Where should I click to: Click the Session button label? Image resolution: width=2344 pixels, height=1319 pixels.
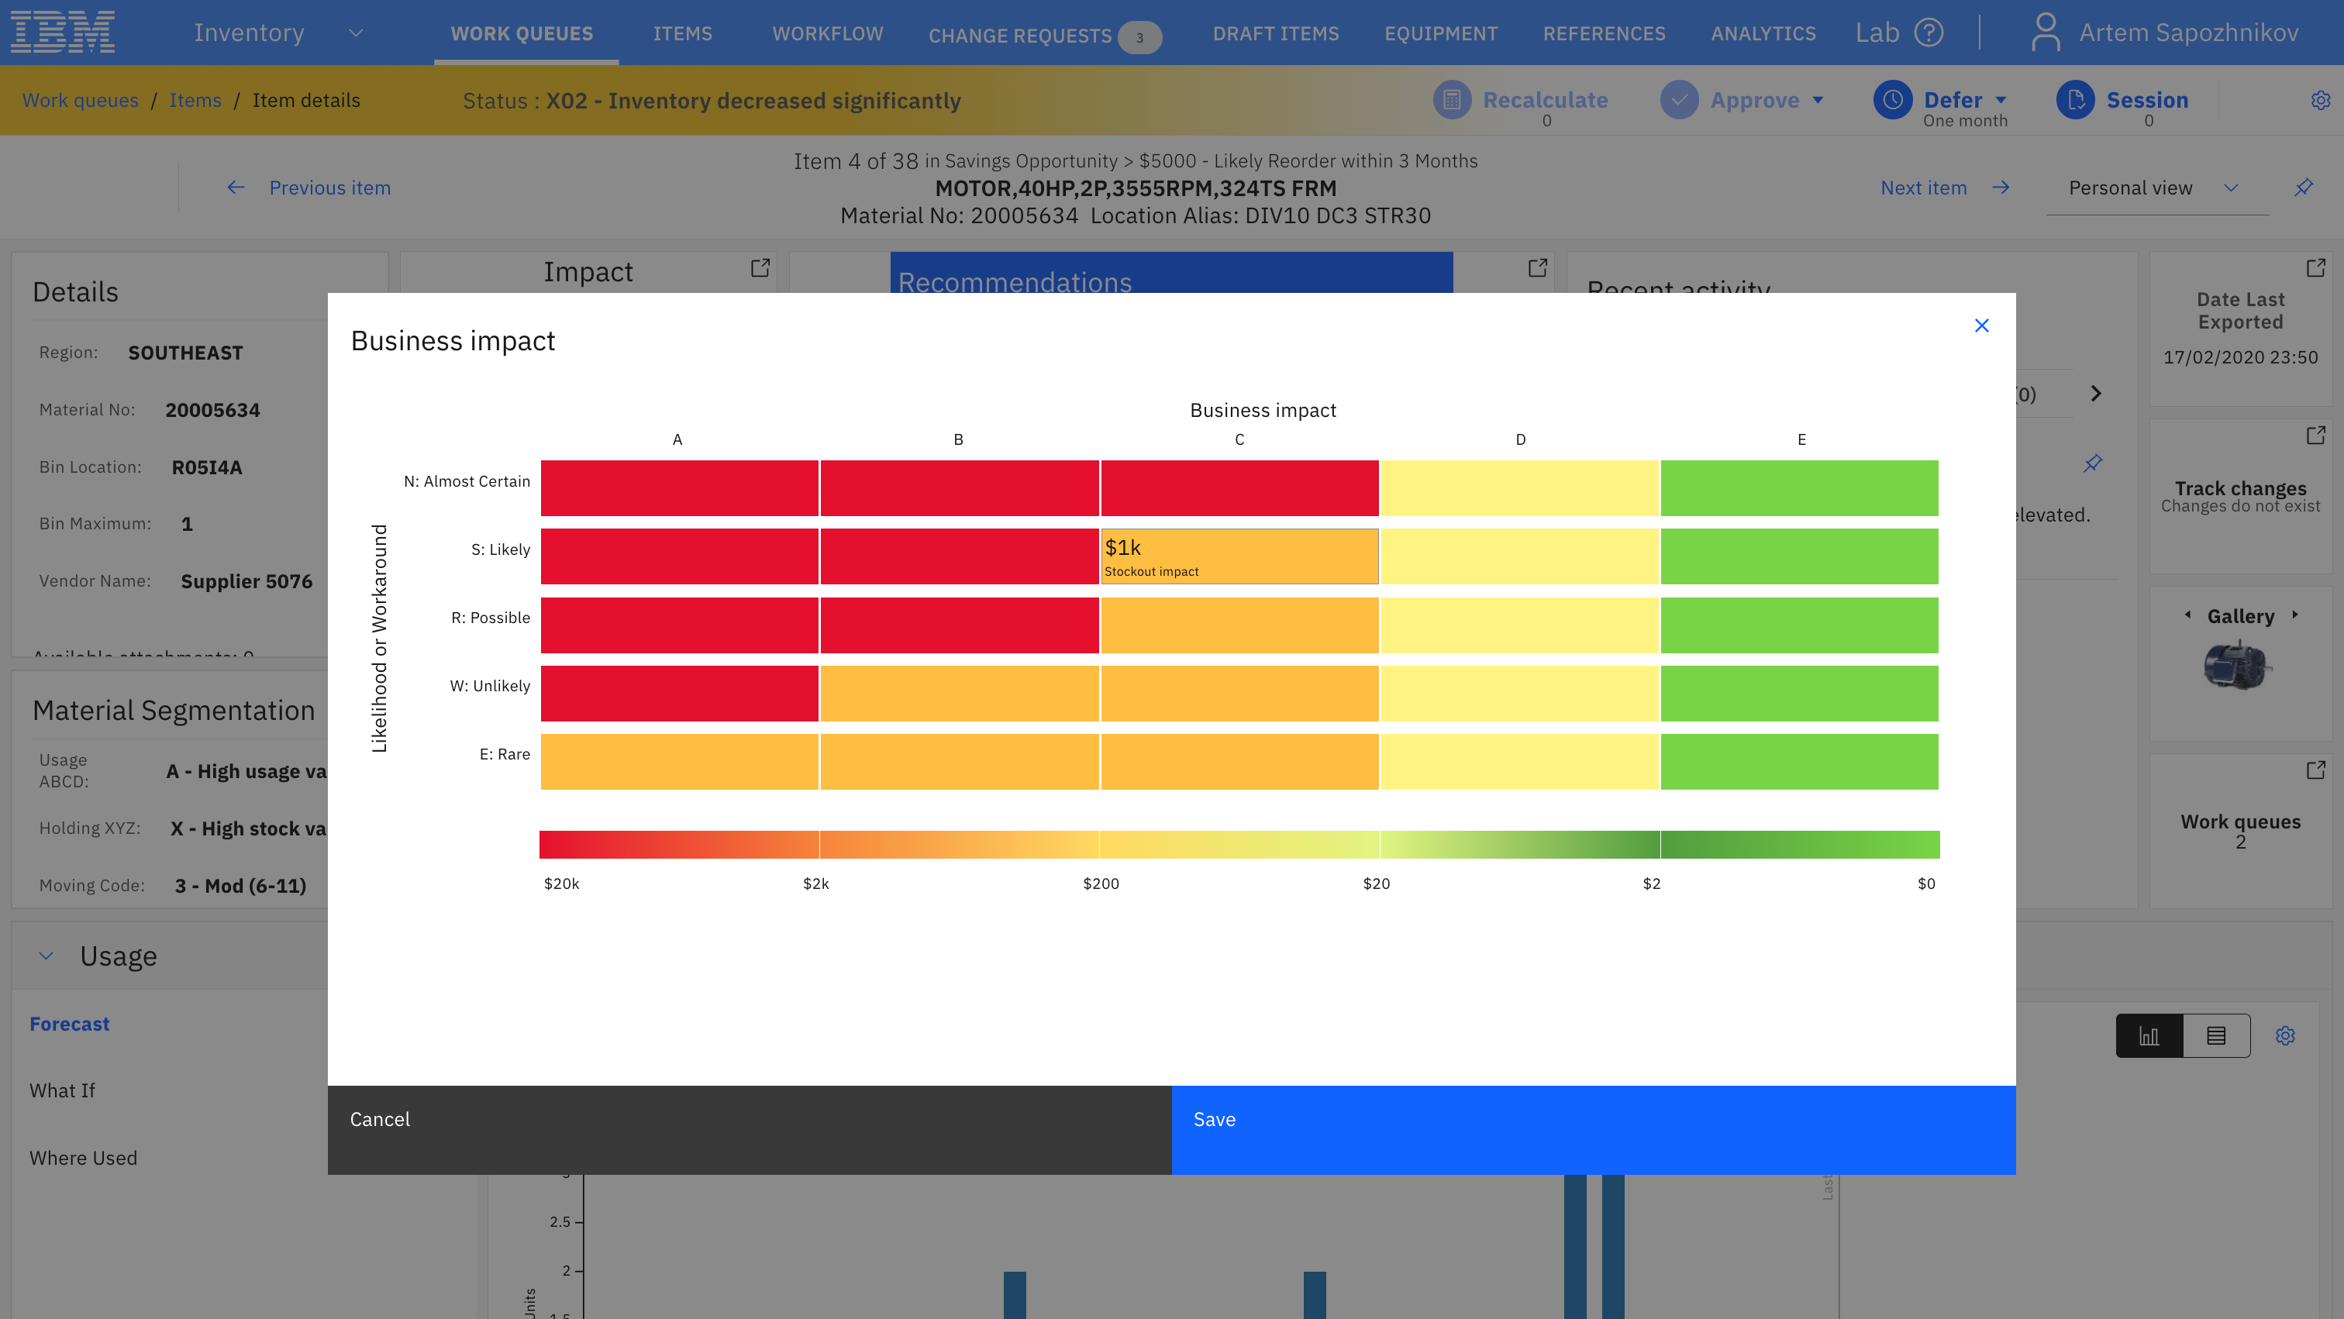pyautogui.click(x=2147, y=100)
